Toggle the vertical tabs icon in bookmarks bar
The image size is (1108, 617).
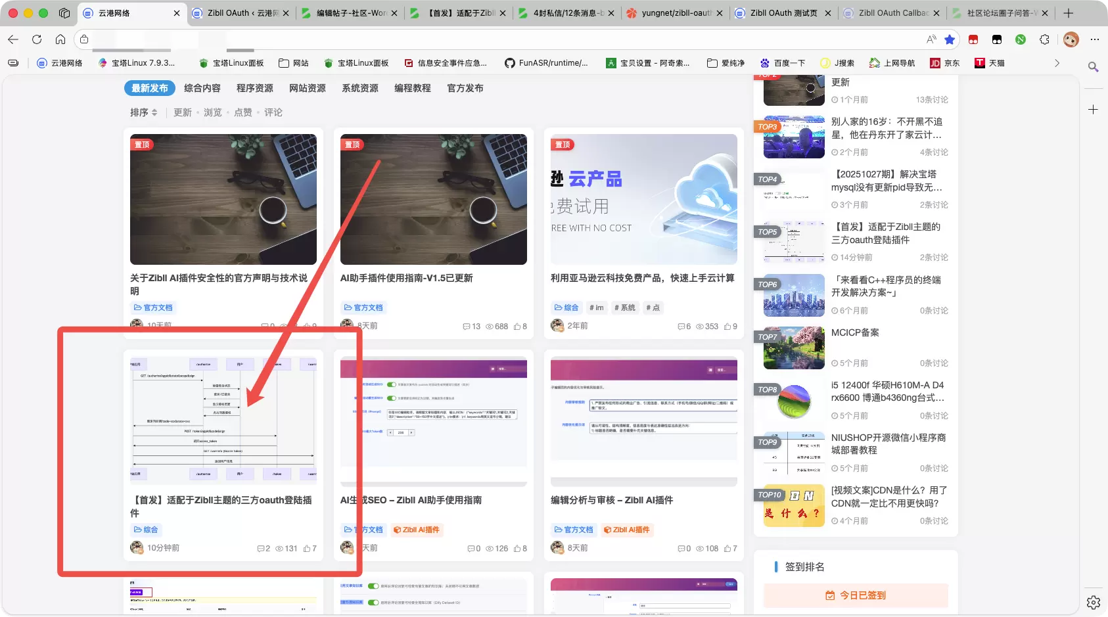[x=13, y=63]
